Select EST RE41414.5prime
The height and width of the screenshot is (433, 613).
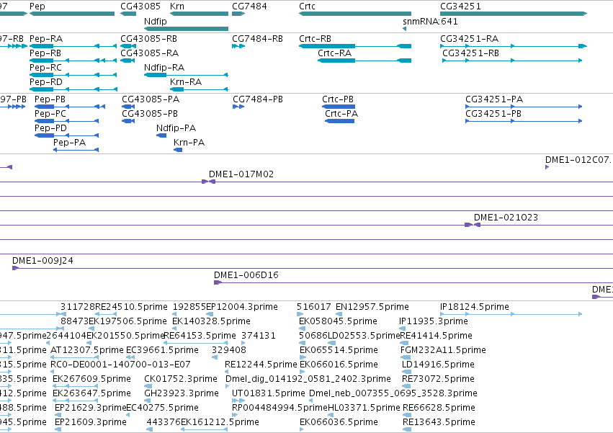coord(404,343)
